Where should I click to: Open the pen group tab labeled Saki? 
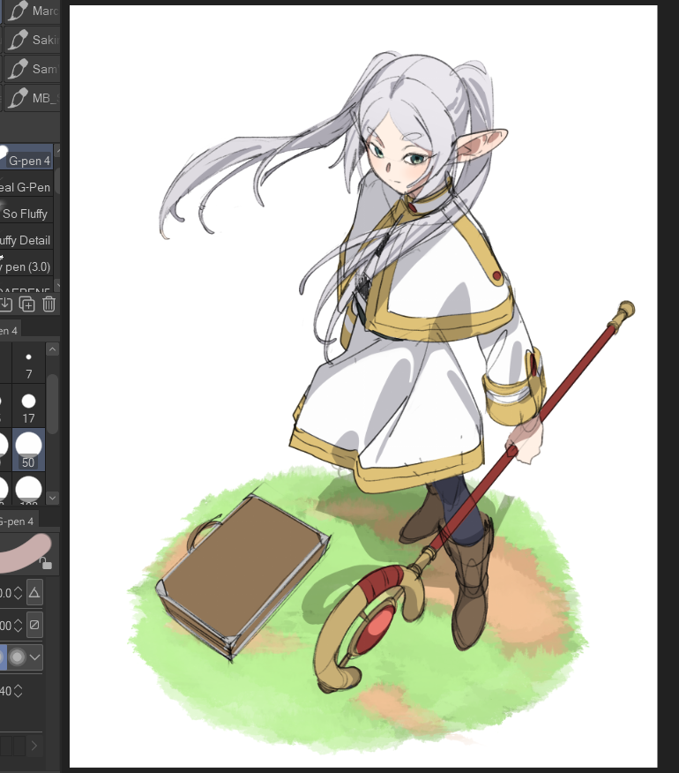pyautogui.click(x=32, y=40)
